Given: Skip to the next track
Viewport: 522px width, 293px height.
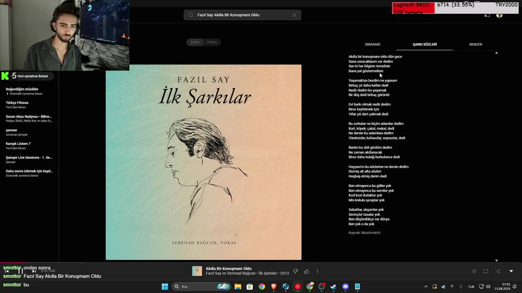Looking at the screenshot, I should pyautogui.click(x=34, y=271).
